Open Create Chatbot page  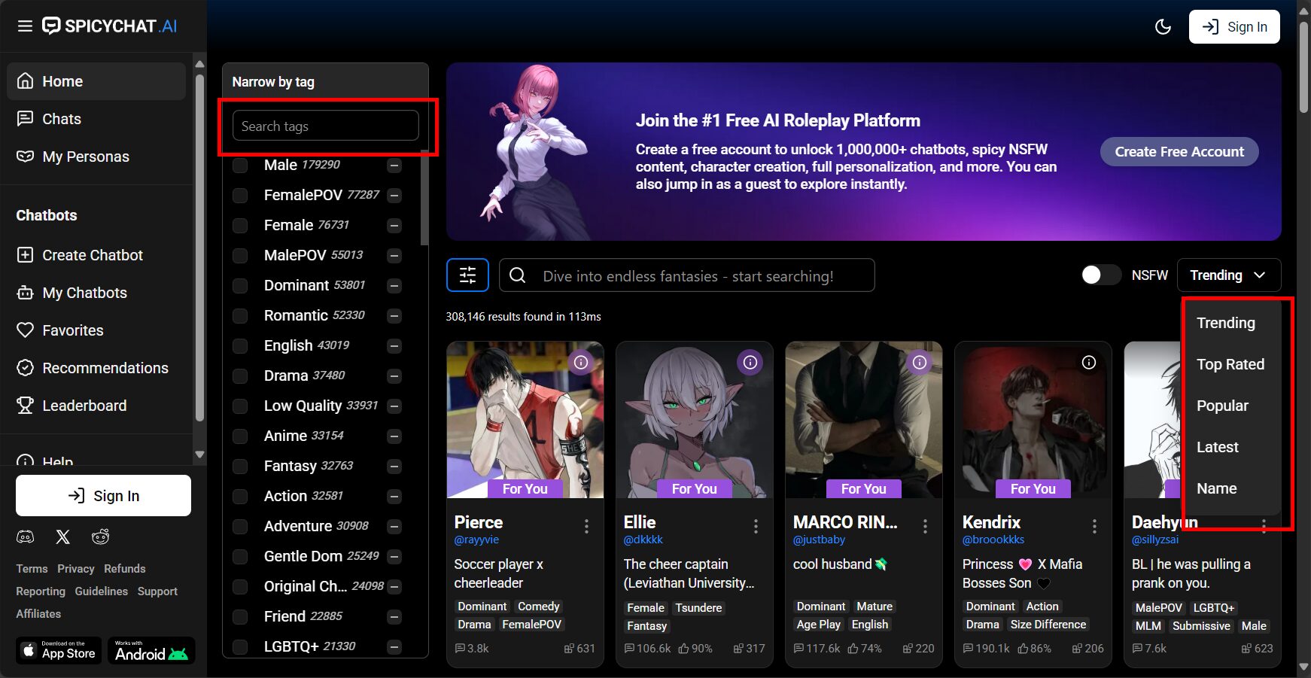coord(96,255)
